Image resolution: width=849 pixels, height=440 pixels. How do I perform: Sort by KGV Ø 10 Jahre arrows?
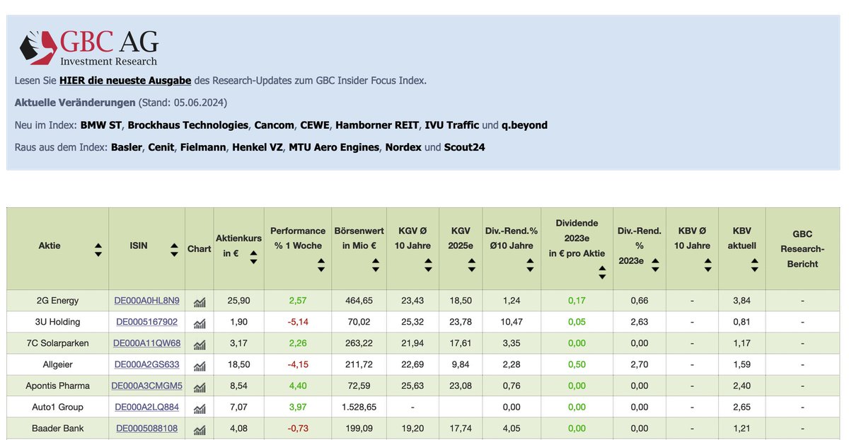click(x=427, y=264)
